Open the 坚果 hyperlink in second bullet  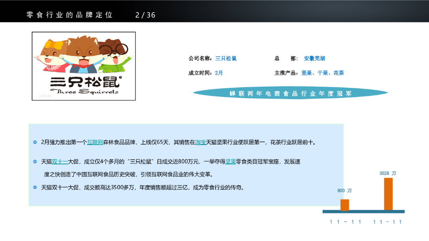[230, 162]
